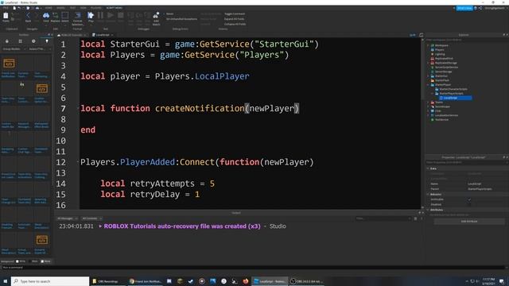
Task: Open the All Messages output filter dropdown
Action: coord(67,218)
